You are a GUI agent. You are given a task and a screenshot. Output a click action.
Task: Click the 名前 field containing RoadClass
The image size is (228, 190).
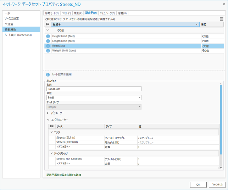(x=94, y=89)
